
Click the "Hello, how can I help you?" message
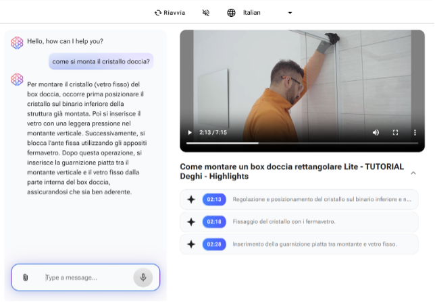pyautogui.click(x=66, y=41)
